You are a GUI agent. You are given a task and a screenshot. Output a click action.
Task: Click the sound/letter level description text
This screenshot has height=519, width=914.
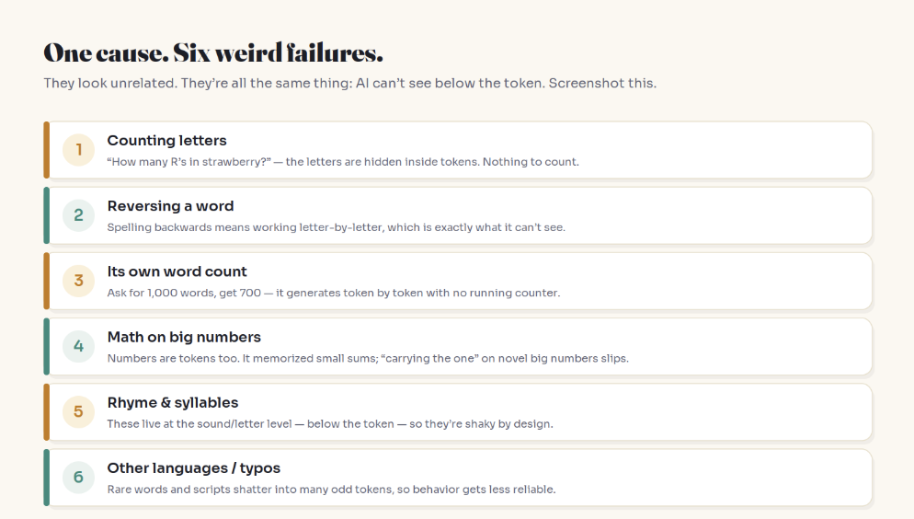click(330, 424)
